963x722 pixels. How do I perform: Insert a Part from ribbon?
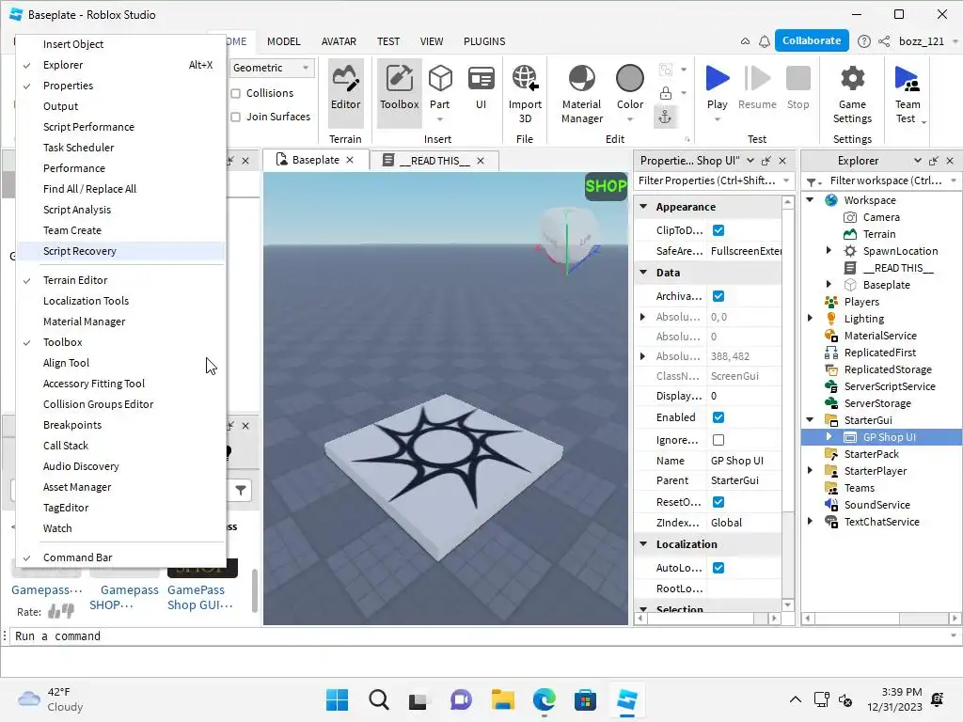point(440,87)
